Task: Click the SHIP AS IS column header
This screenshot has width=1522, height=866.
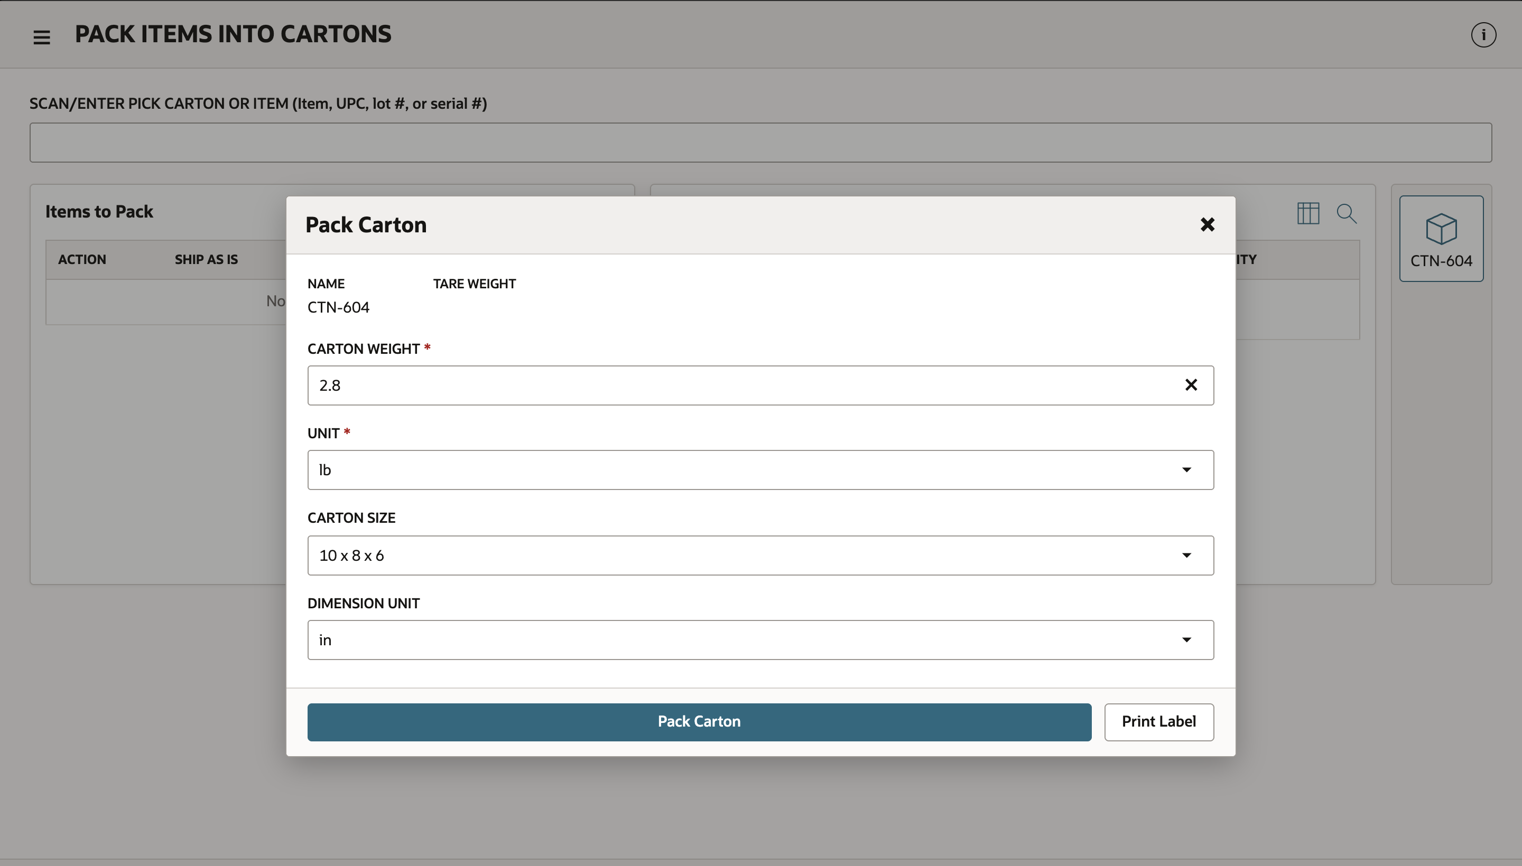Action: [206, 259]
